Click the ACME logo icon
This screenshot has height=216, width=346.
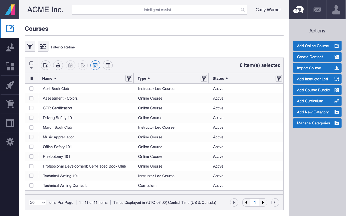click(10, 10)
